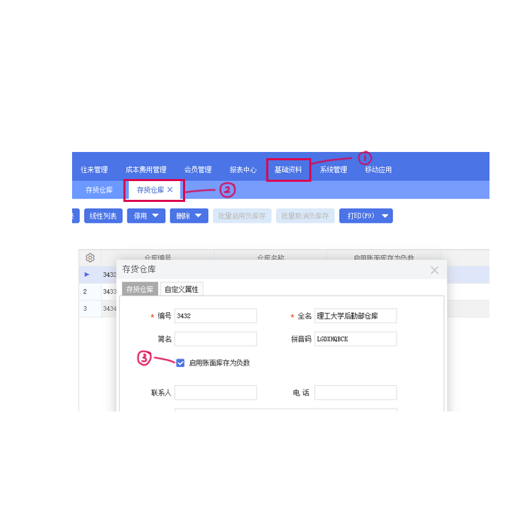Click the 批量取消负库存 button
Image resolution: width=520 pixels, height=510 pixels.
click(x=306, y=216)
